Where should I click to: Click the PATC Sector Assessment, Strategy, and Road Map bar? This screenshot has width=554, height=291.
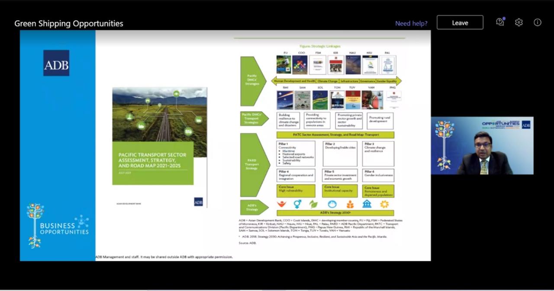(335, 135)
